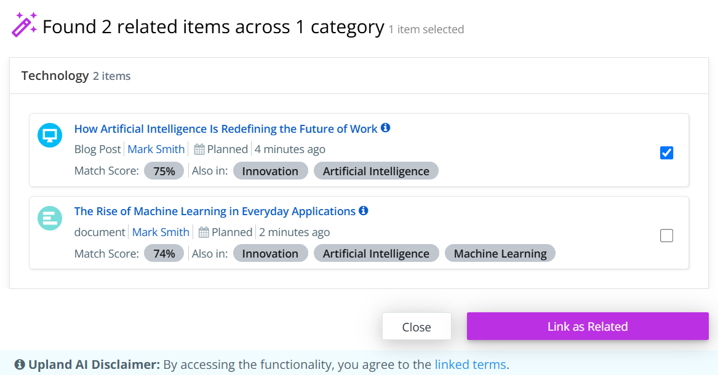Click the Machine Learning category tag
The image size is (718, 375).
(x=500, y=254)
